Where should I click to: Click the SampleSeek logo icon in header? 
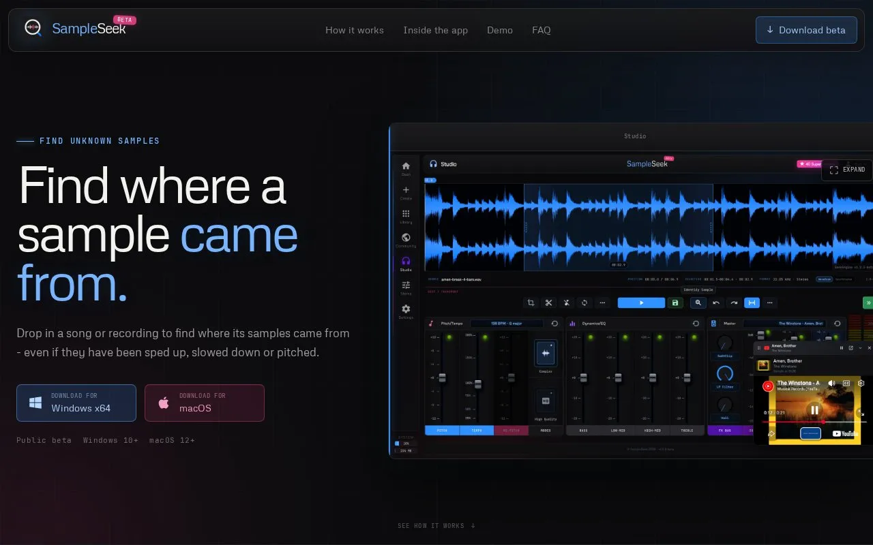point(33,28)
